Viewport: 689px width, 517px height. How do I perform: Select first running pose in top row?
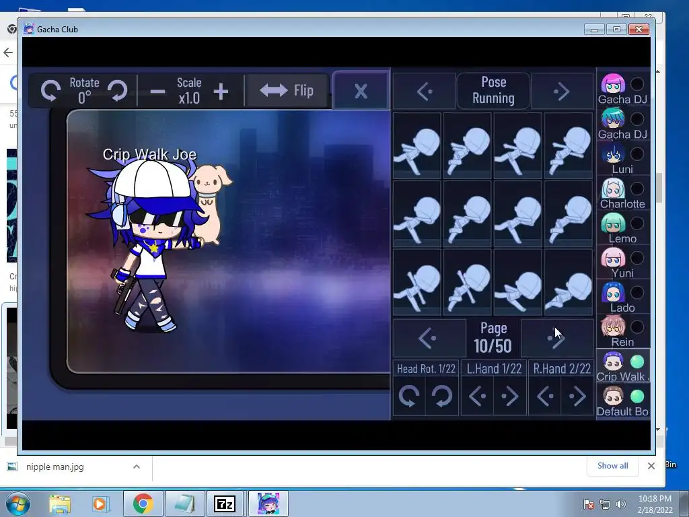(416, 145)
